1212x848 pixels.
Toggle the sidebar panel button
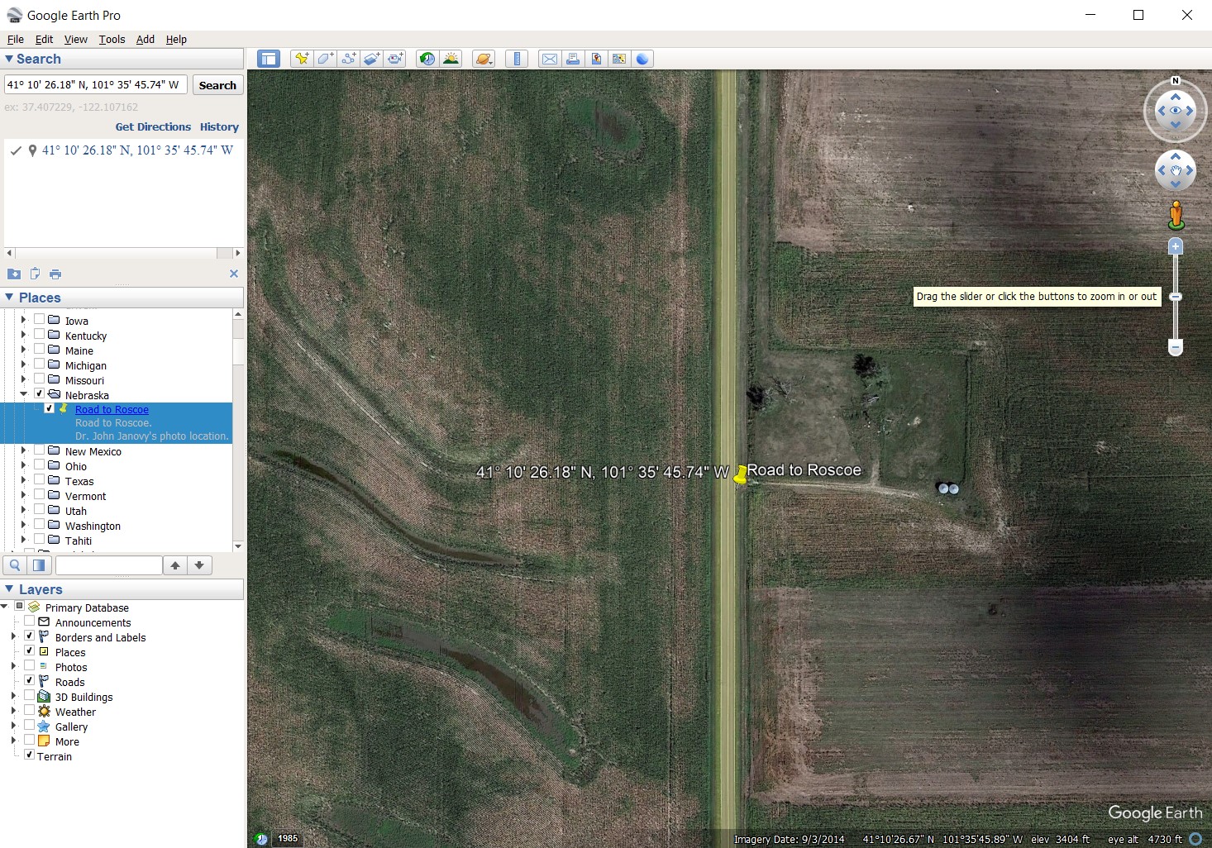(268, 59)
